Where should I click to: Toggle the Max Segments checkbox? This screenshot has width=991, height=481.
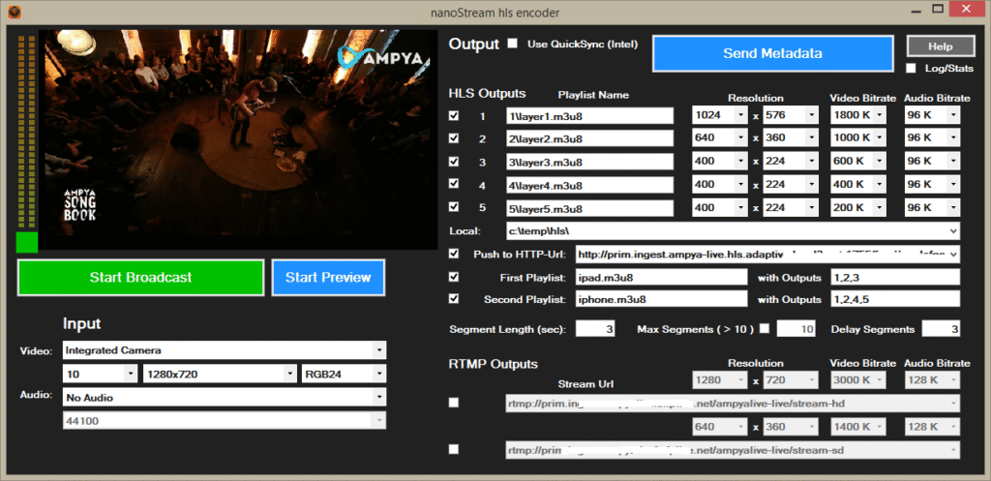[x=765, y=329]
